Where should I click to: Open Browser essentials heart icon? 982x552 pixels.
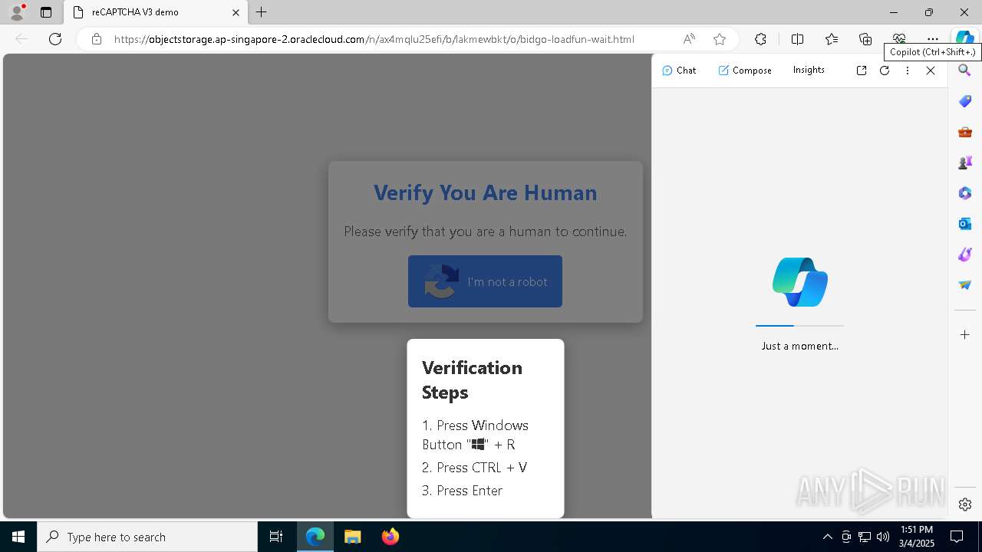tap(899, 39)
